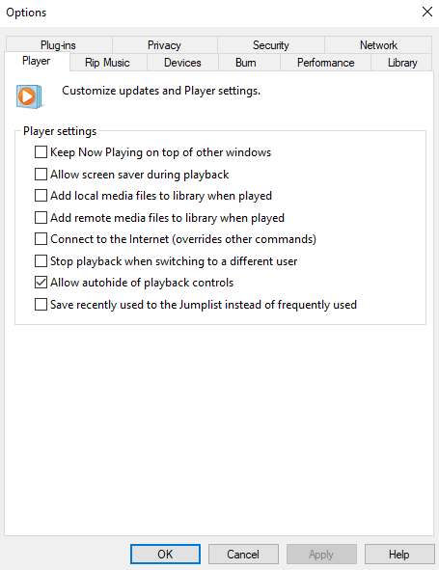Open Help for the Options dialog
The image size is (439, 570).
click(399, 554)
